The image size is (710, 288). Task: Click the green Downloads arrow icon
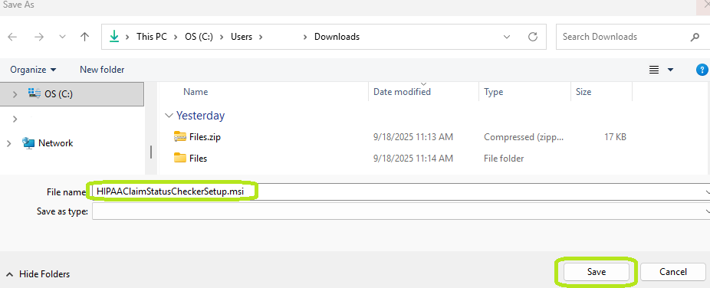(x=114, y=37)
